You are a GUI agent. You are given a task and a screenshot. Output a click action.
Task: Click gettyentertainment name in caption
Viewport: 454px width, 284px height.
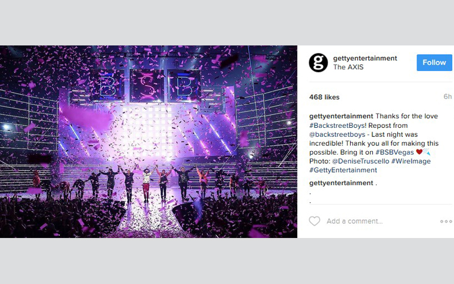[x=341, y=116]
